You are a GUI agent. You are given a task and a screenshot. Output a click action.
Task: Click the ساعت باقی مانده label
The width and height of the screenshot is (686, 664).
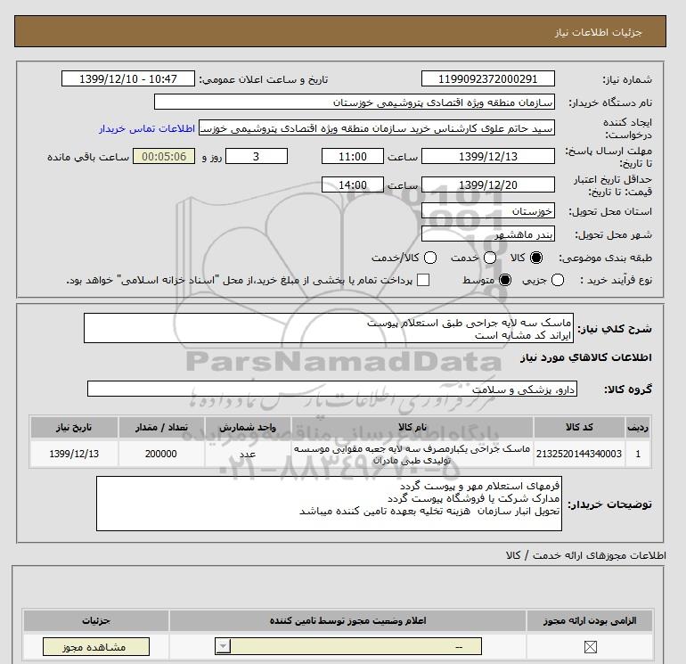pos(88,157)
